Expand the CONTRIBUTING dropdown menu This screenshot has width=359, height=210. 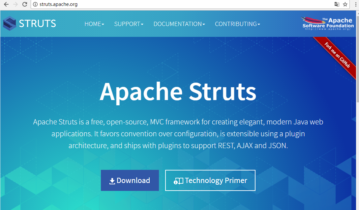(x=237, y=24)
